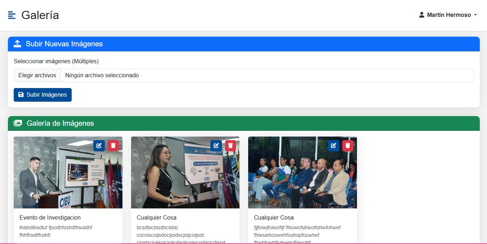Click the description line fhiwuehouwehfouhopfouwhef
The height and width of the screenshot is (244, 487).
[x=287, y=235]
